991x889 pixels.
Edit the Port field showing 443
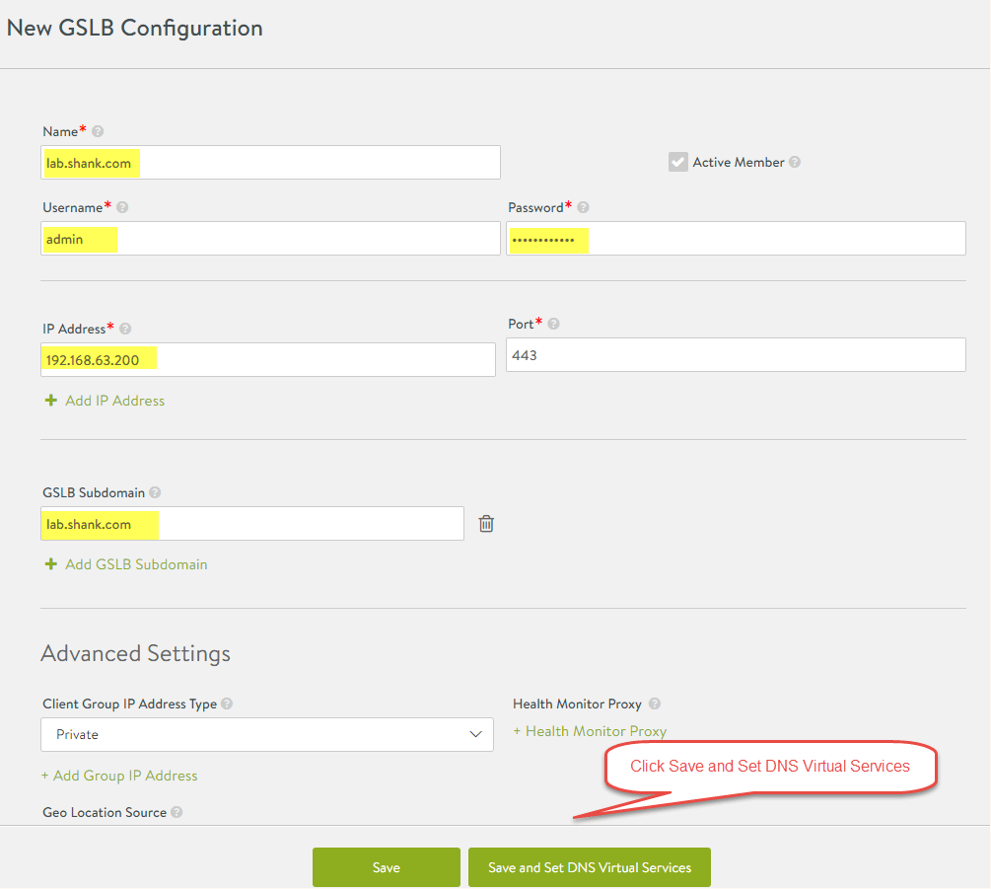736,355
